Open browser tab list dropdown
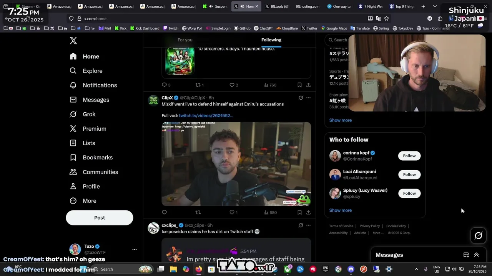 tap(435, 6)
